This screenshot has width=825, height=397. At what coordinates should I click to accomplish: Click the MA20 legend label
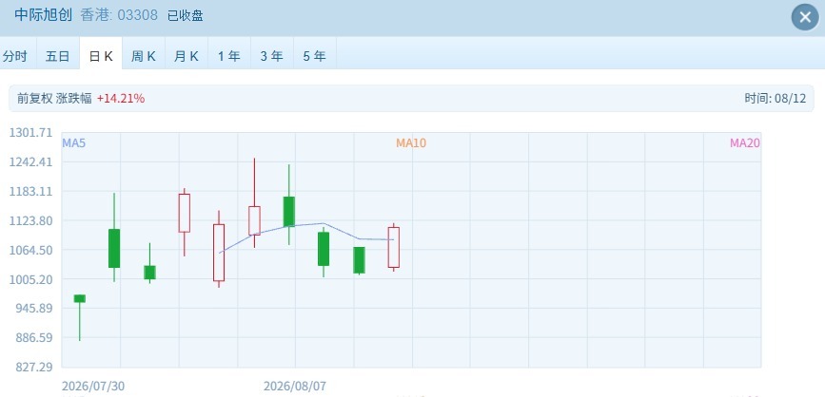[x=744, y=142]
